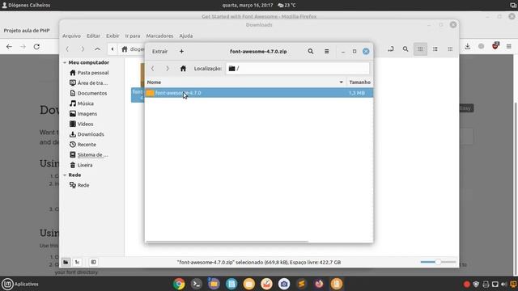Sort the archive list by the Tamanho column
This screenshot has height=291, width=518.
(359, 82)
